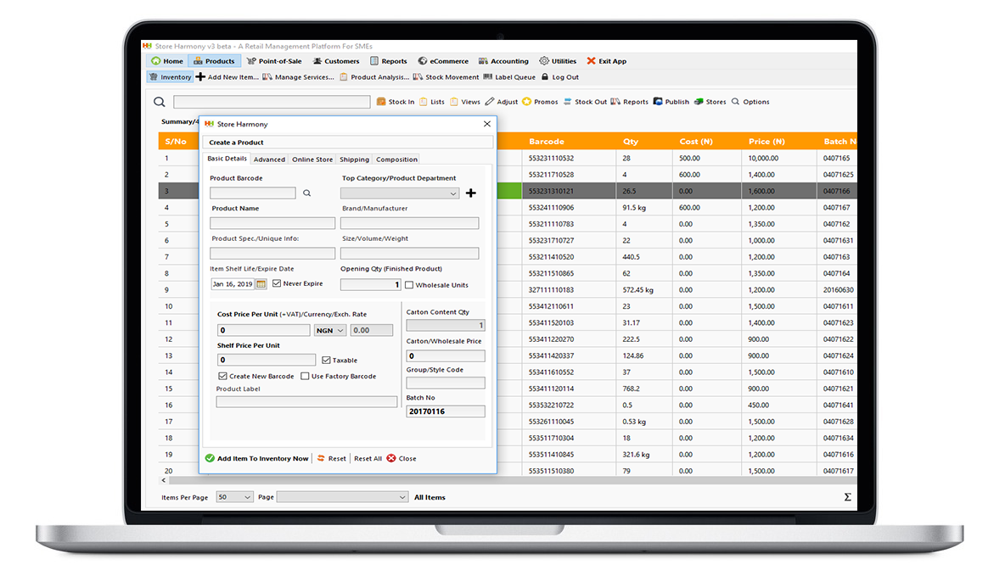
Task: Open Stock Movement toolbar item
Action: [x=446, y=77]
